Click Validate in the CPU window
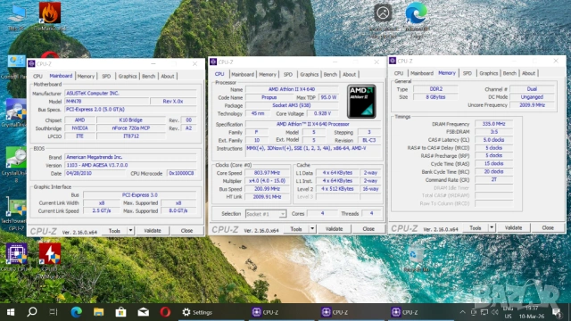 pyautogui.click(x=334, y=228)
